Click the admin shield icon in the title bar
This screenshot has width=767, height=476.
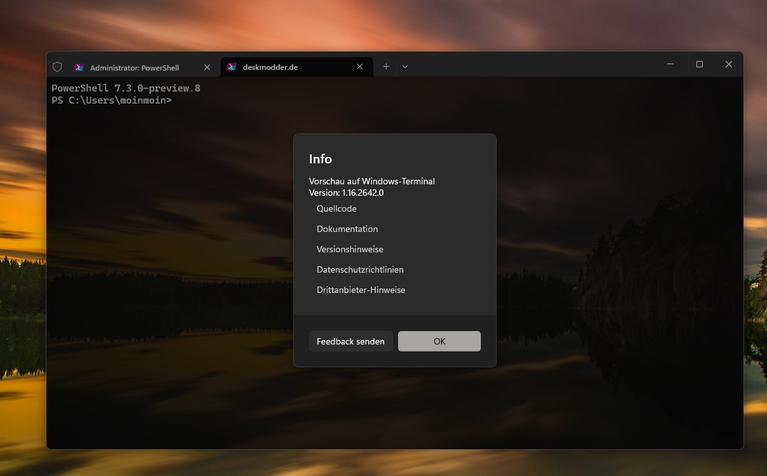[57, 67]
